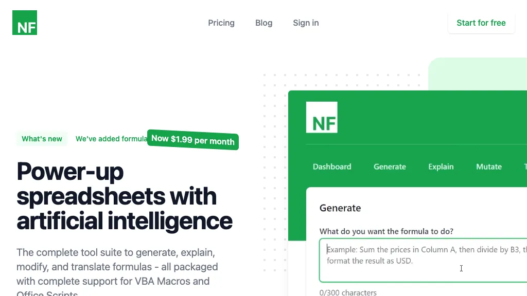
Task: Click the question label above the input field
Action: 386,231
